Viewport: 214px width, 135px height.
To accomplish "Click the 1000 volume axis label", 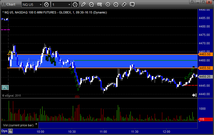I will click(202, 109).
